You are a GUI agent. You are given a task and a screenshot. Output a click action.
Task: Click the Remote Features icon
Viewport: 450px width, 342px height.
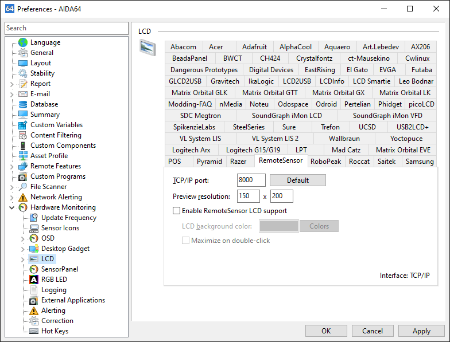[x=23, y=166]
